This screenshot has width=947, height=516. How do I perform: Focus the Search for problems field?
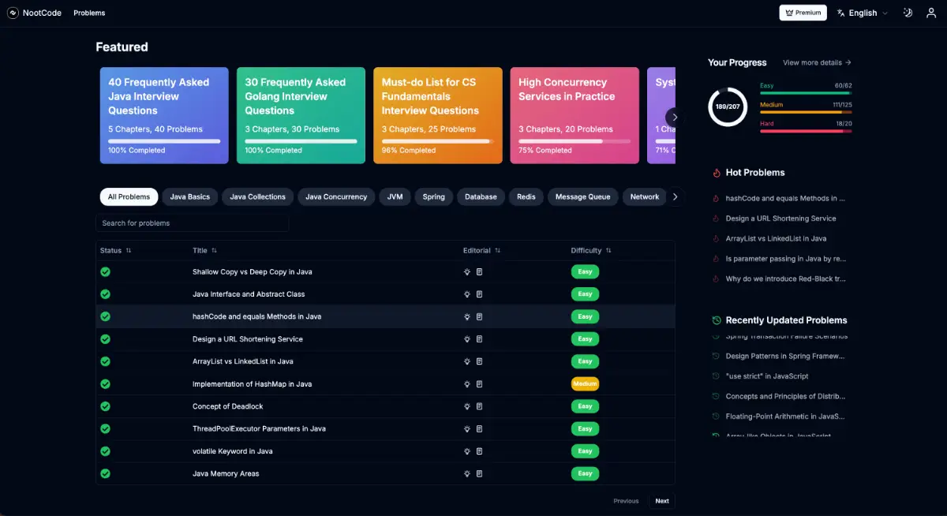(x=192, y=223)
